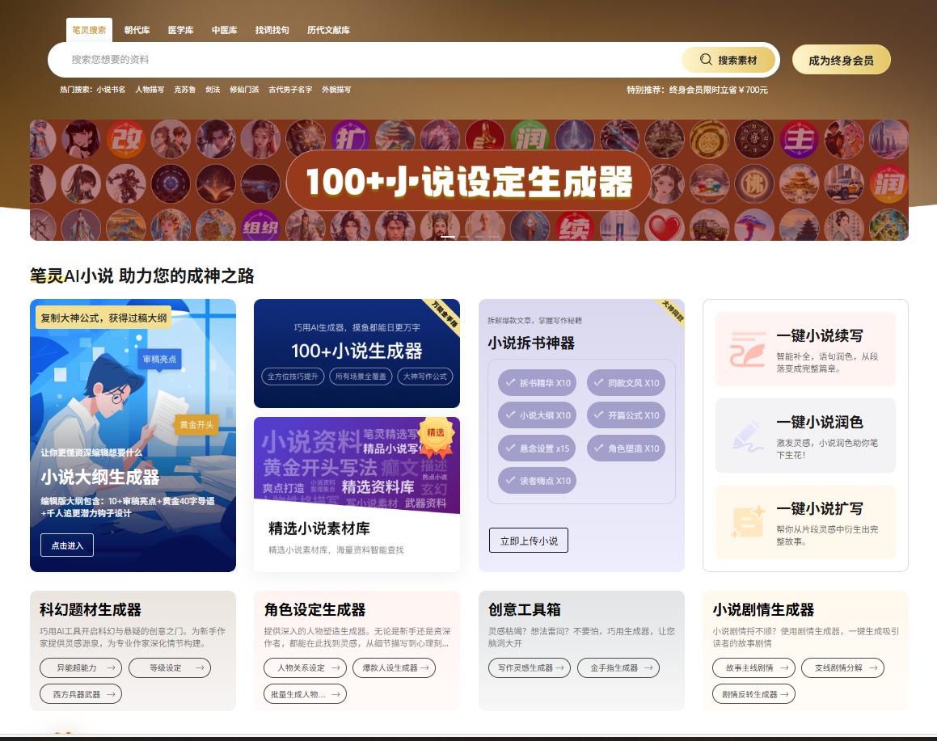Viewport: 937px width, 741px height.
Task: Toggle the 拆书精华 X10 check chip
Action: point(538,383)
